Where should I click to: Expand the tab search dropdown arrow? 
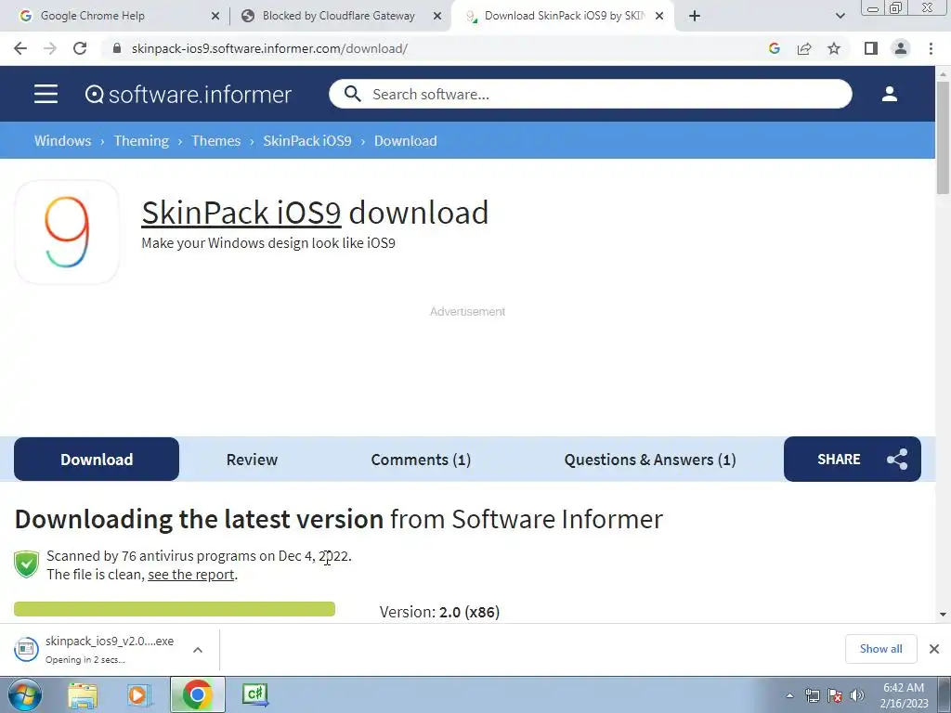840,17
